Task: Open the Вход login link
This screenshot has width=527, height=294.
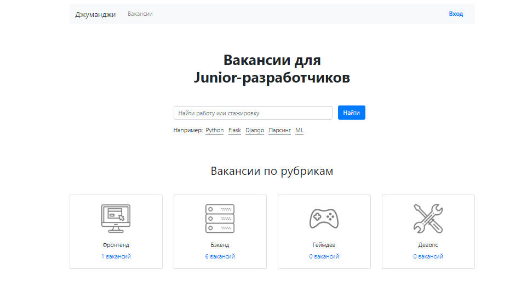Action: (x=456, y=14)
